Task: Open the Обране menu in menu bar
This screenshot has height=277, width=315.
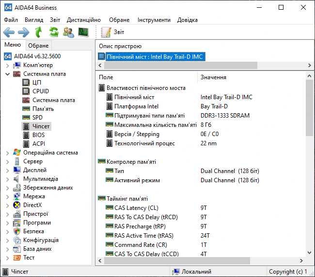Action: pos(119,20)
